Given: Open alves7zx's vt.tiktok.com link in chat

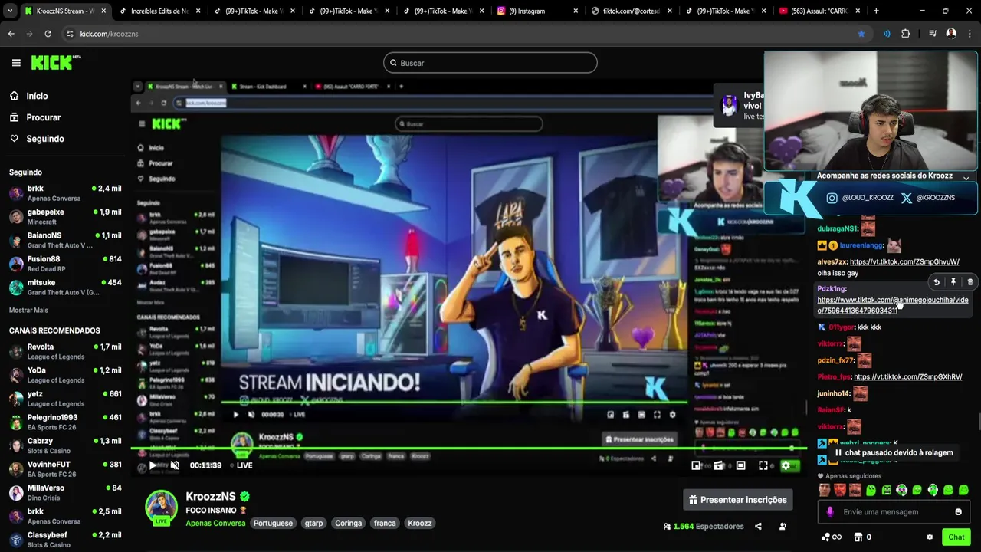Looking at the screenshot, I should click(x=904, y=262).
